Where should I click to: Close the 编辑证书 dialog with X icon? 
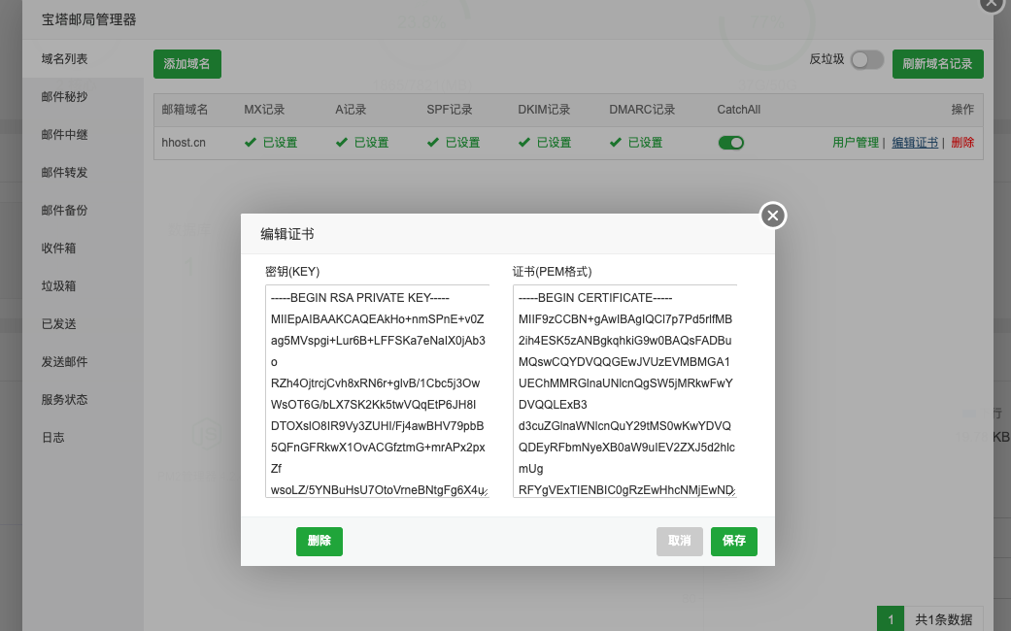772,216
